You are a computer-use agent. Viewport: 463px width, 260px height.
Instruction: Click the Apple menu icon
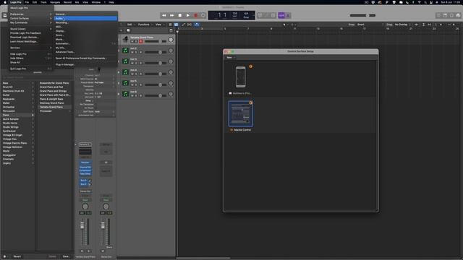[5, 2]
